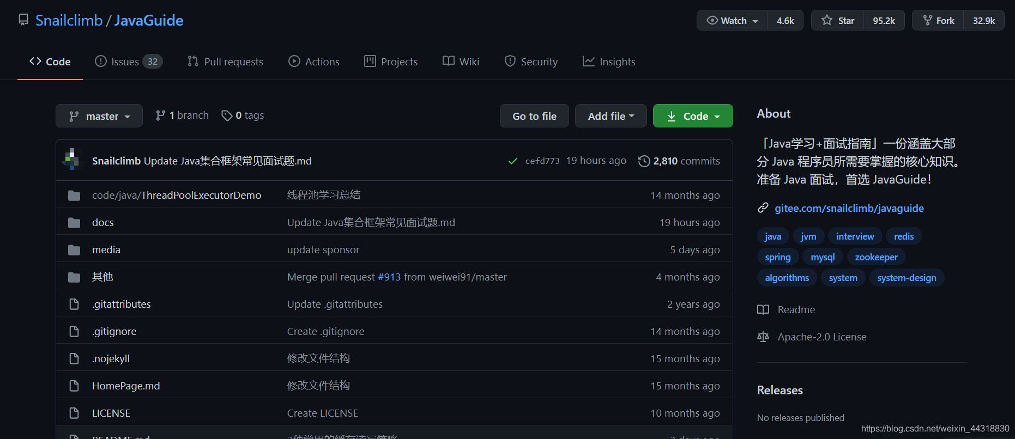Click the file icon beside LICENSE

point(74,413)
